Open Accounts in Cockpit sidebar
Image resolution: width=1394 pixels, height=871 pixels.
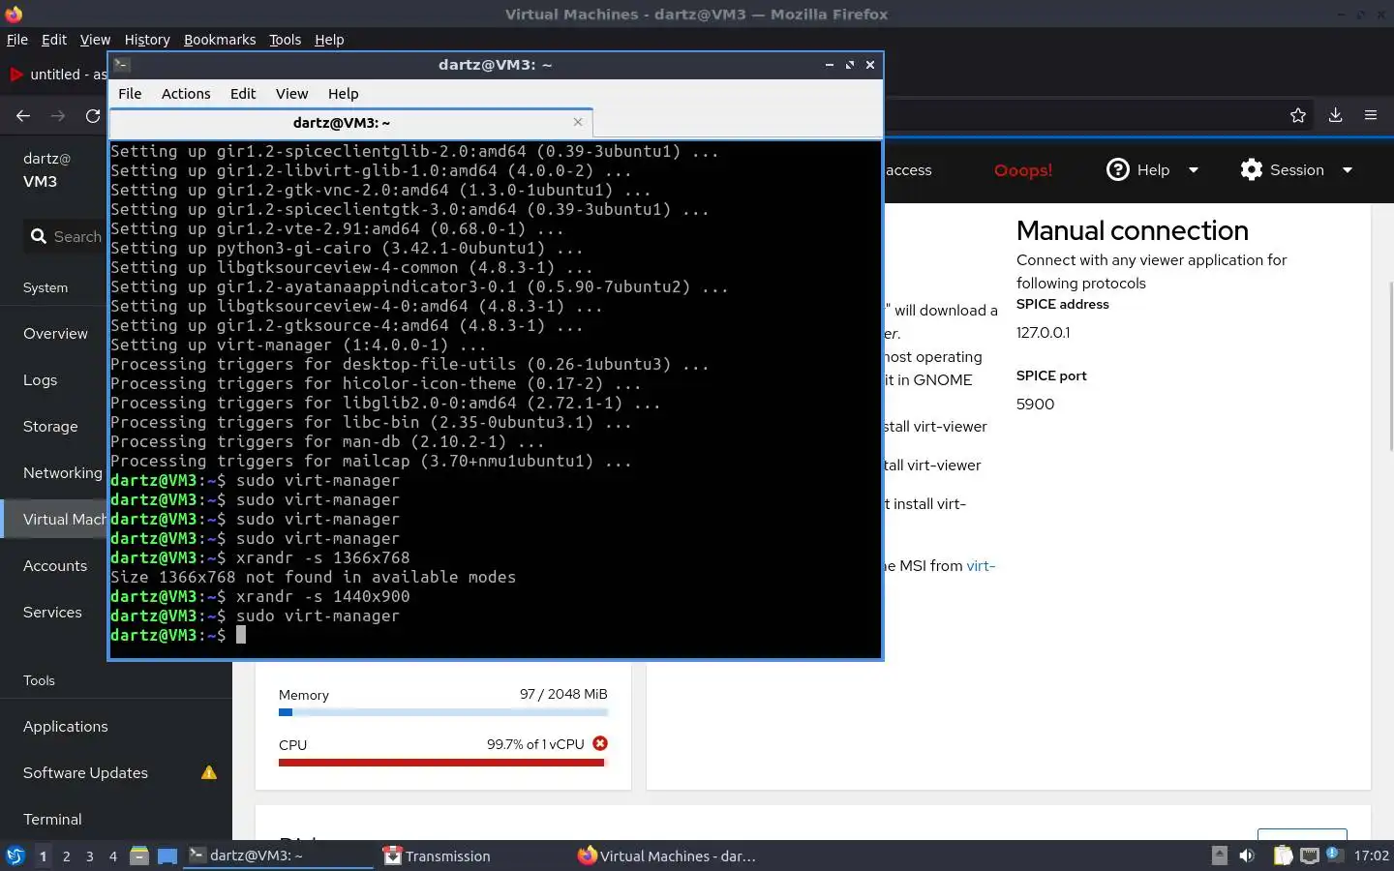point(55,565)
